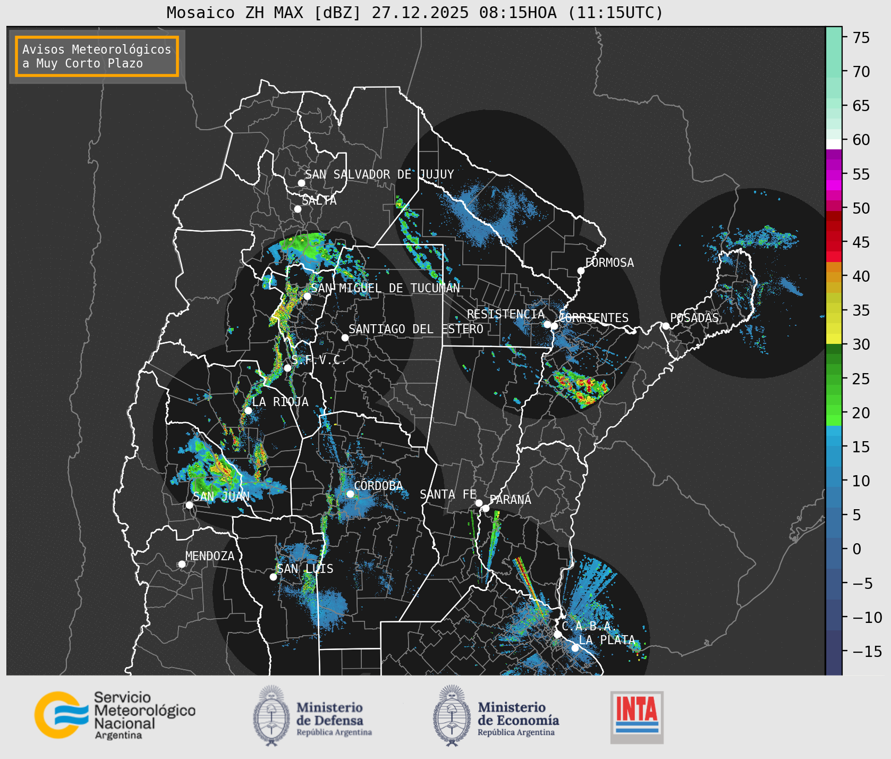Click the San Salvador de Jujuy city marker
The width and height of the screenshot is (891, 759).
[x=301, y=183]
